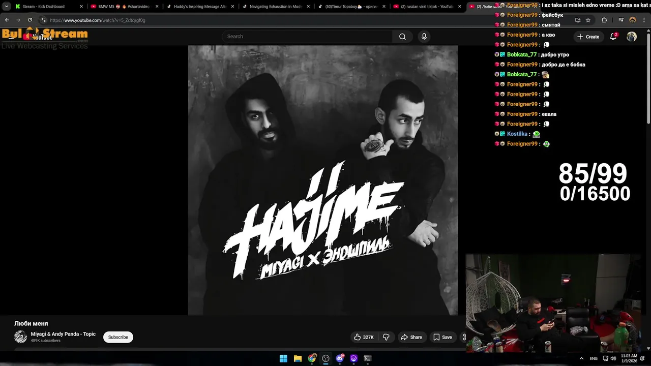Like the video with thumbs-up 327K

coord(364,337)
